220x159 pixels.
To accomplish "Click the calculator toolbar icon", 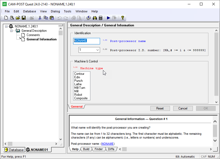I will [x=101, y=18].
